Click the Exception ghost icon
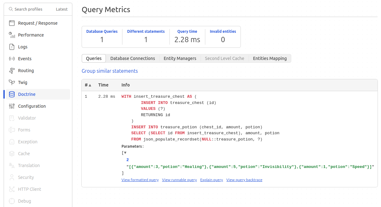This screenshot has height=207, width=381. (x=12, y=142)
